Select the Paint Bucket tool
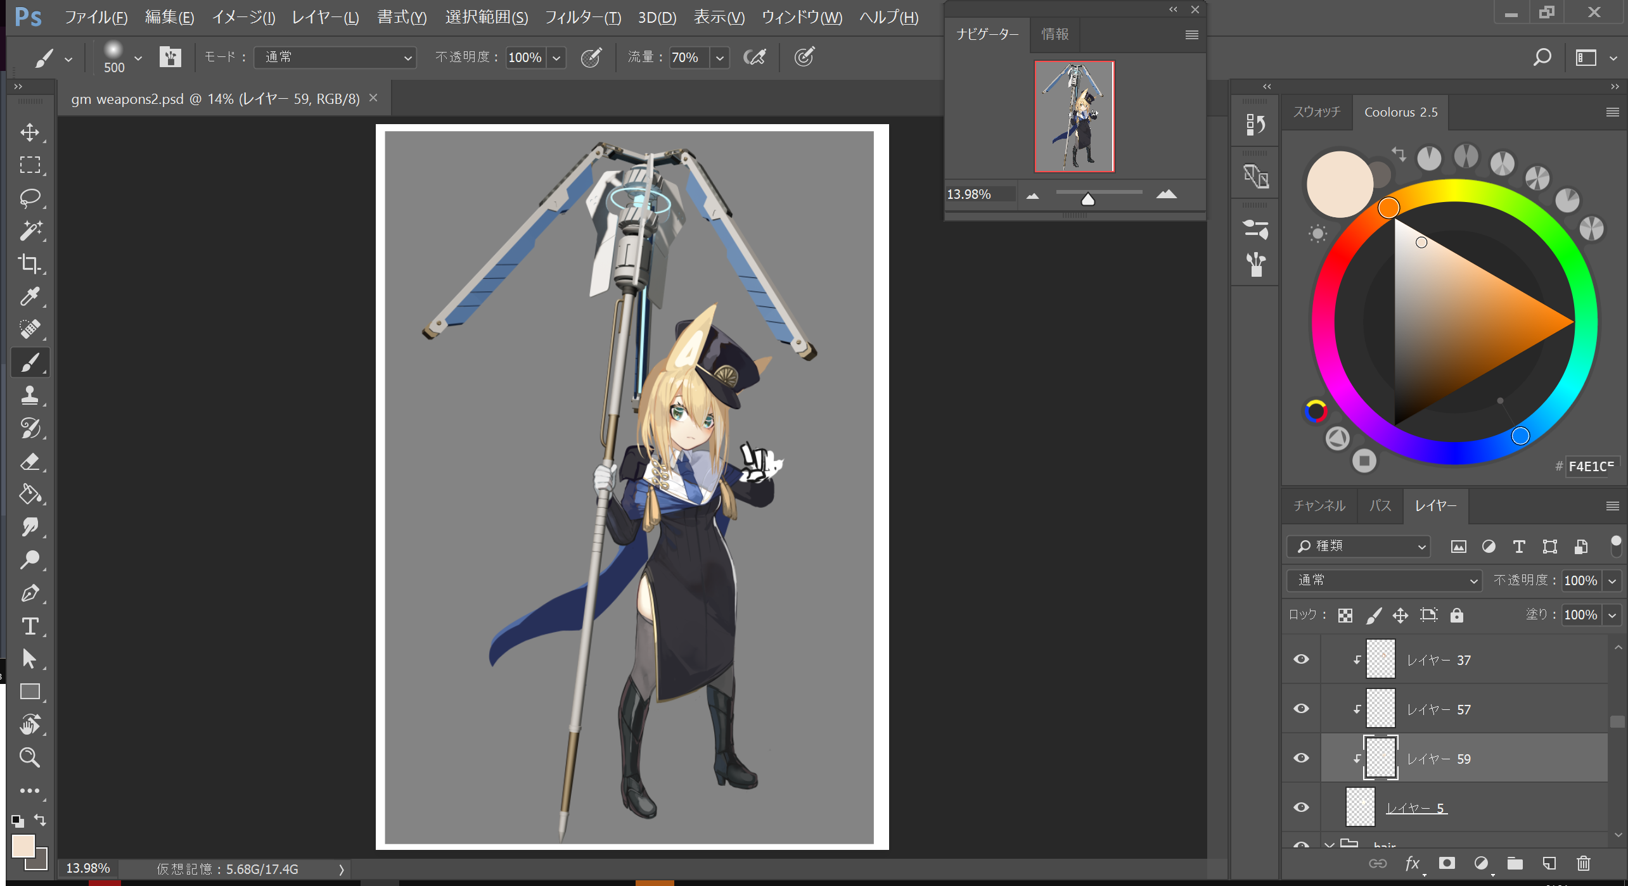Screen dimensions: 1628x886 coord(30,494)
